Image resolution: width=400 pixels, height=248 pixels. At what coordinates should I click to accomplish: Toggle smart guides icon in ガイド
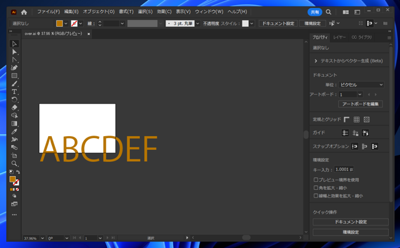(x=365, y=133)
